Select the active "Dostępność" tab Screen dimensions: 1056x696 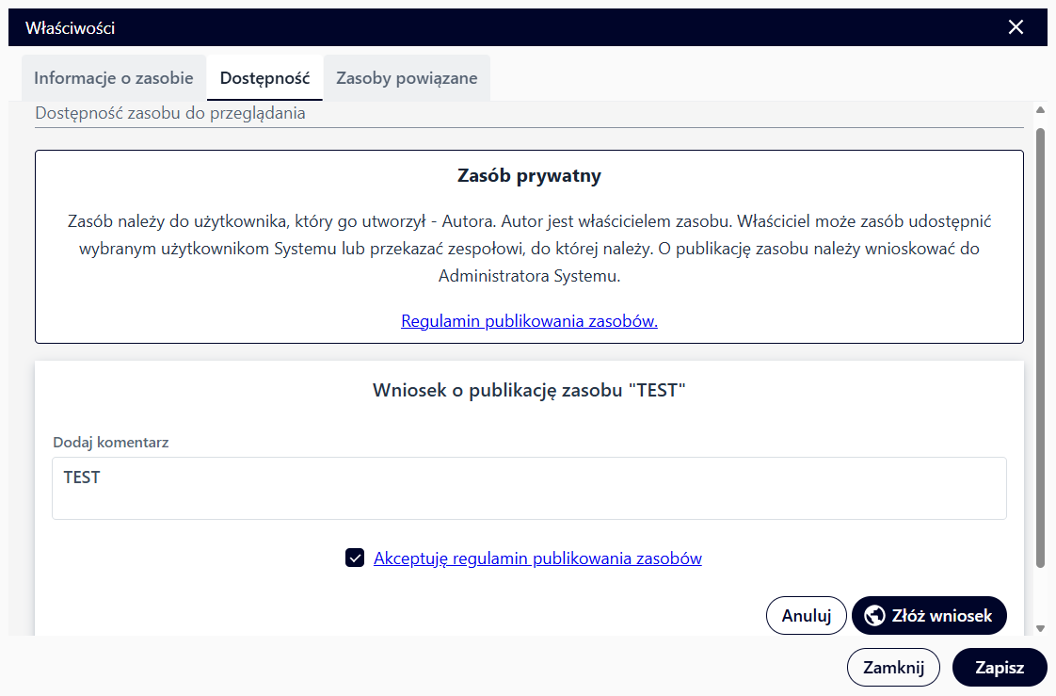click(264, 77)
